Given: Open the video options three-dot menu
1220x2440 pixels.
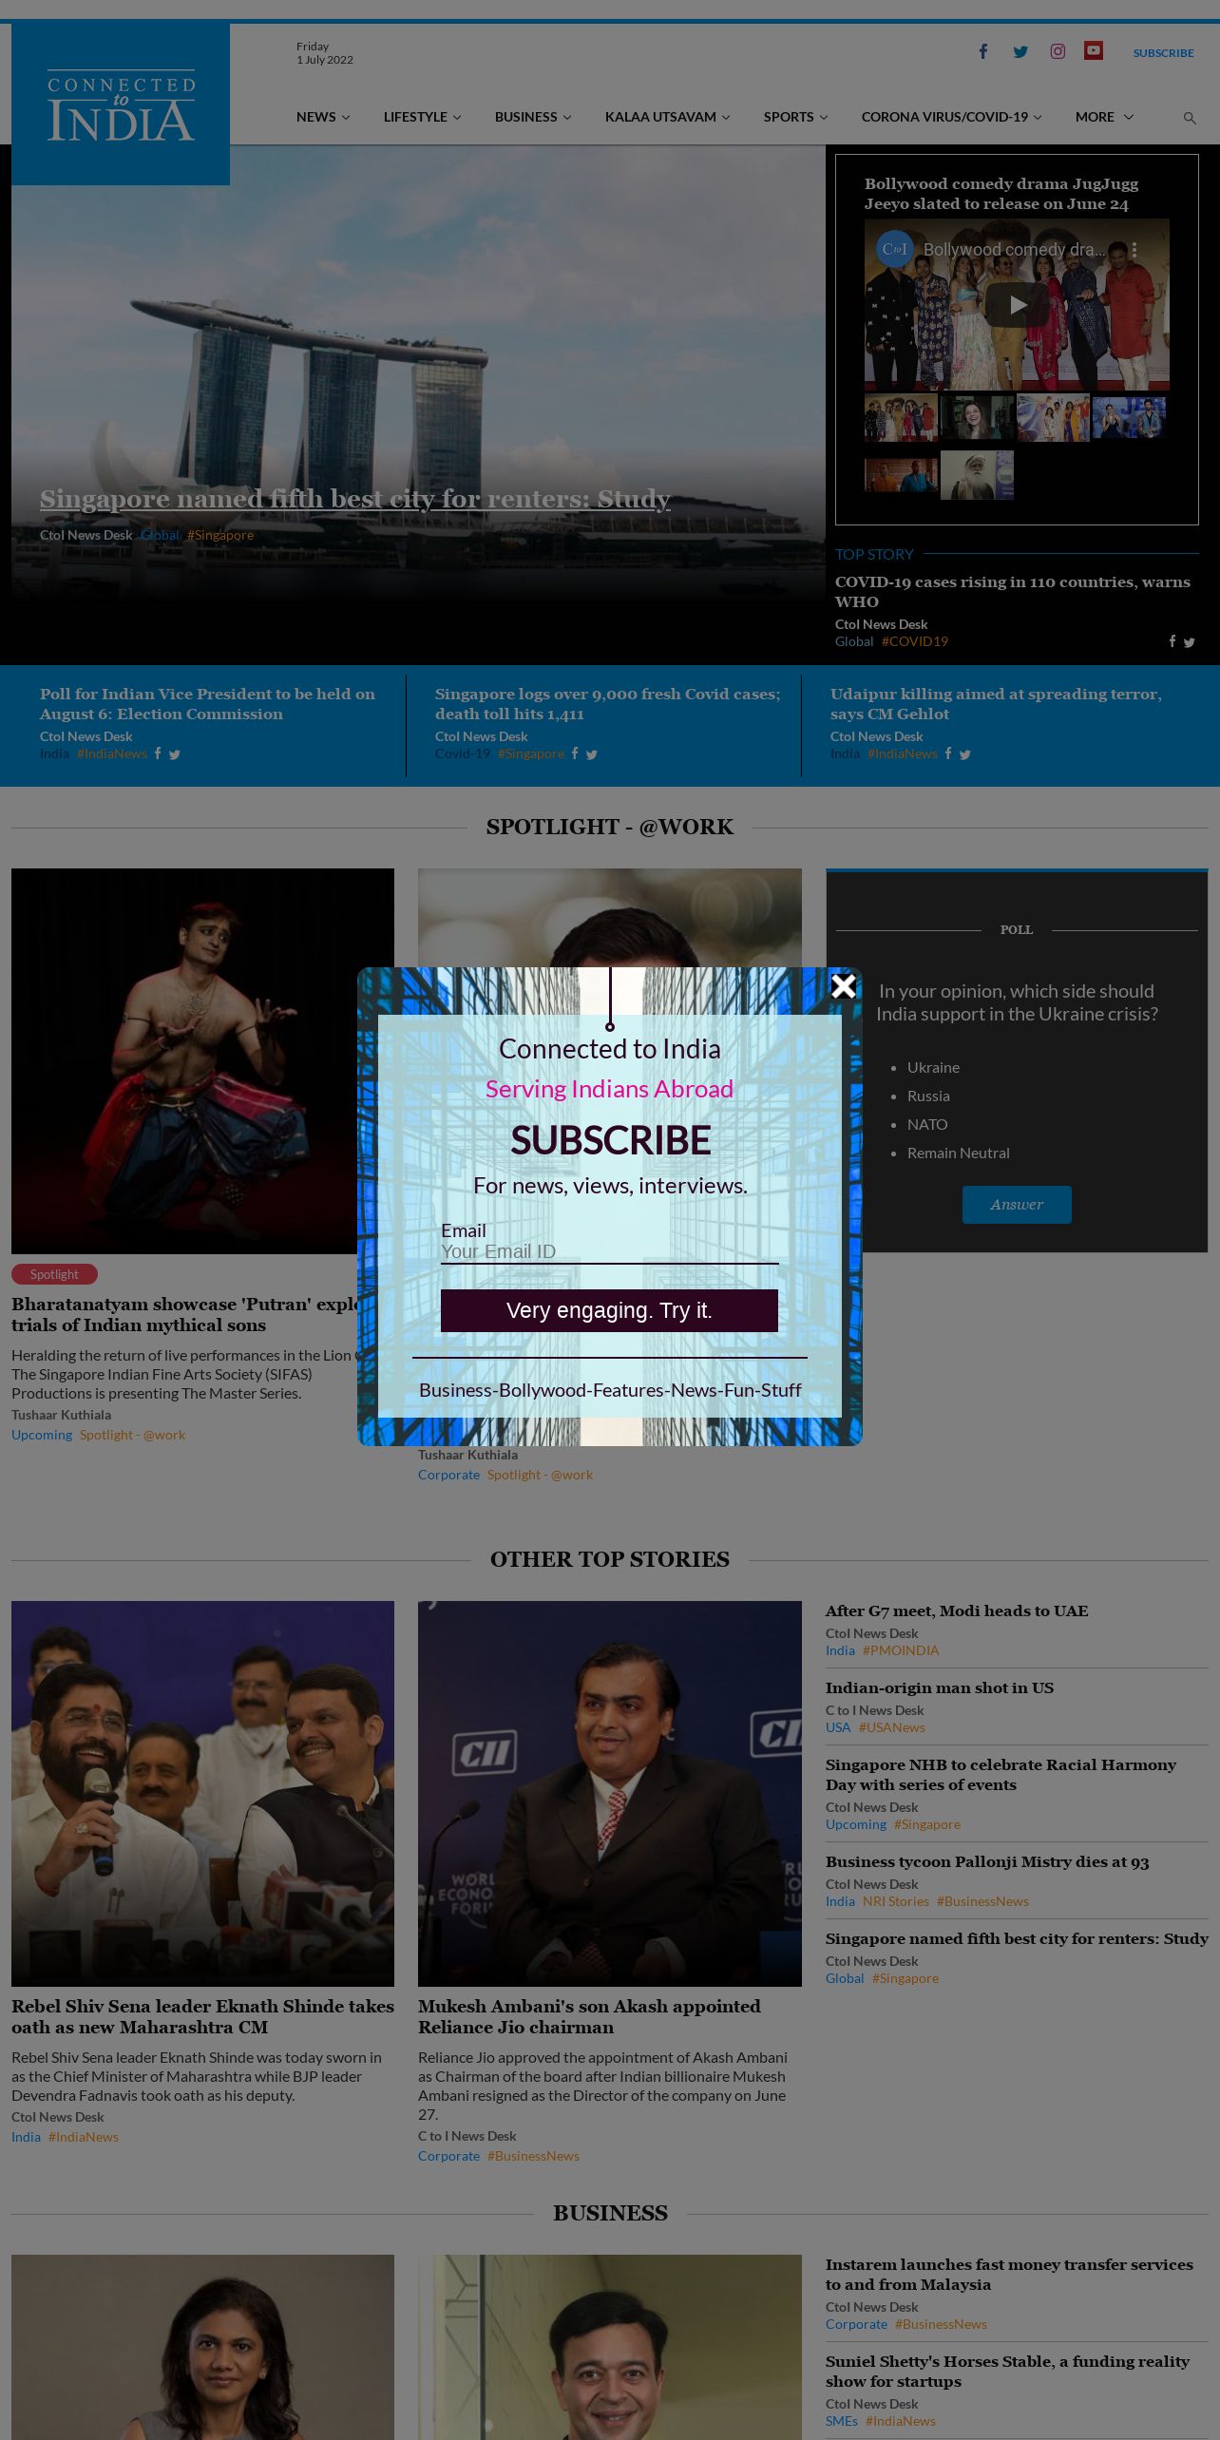Looking at the screenshot, I should click(x=1134, y=250).
